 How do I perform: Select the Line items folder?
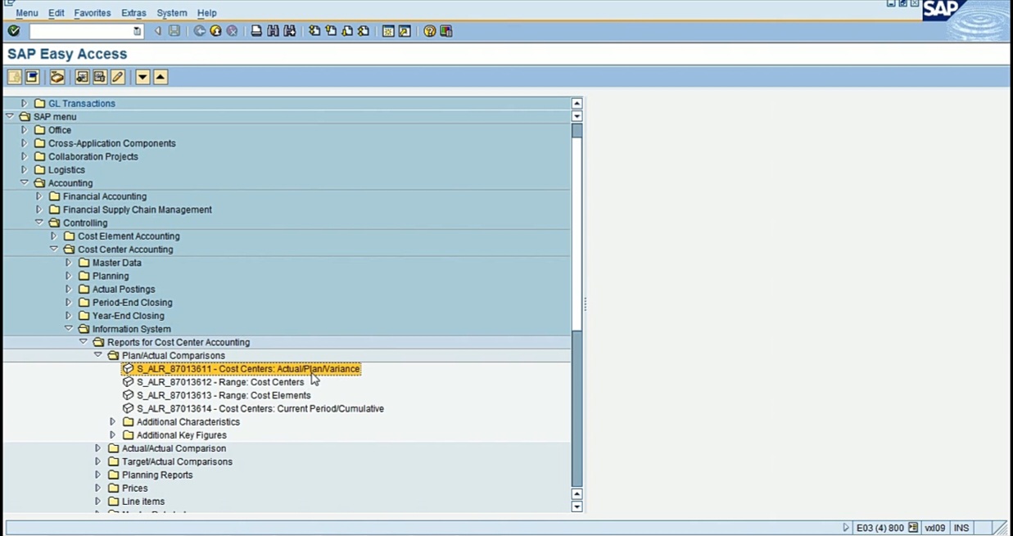[x=143, y=502]
